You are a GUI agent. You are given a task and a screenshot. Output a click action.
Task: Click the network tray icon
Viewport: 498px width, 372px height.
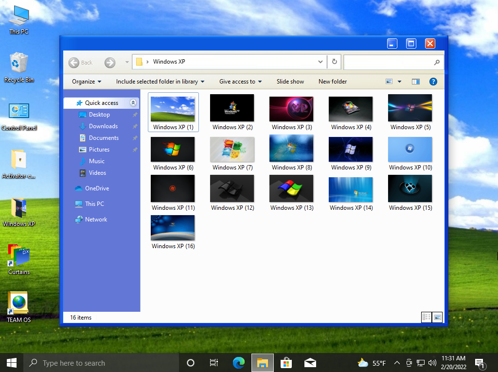[421, 363]
